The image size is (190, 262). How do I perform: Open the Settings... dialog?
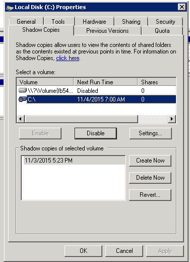(x=151, y=133)
